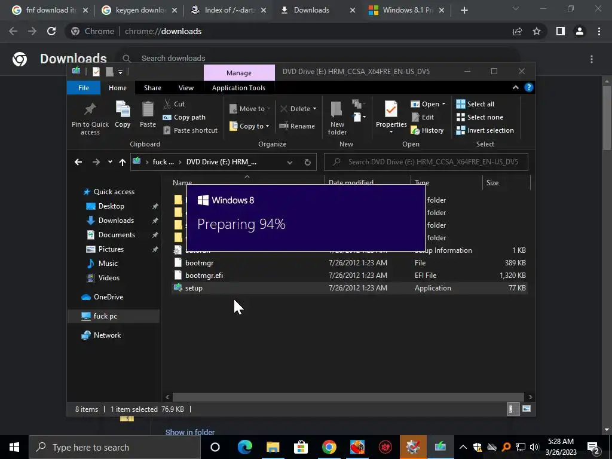Click Show in folder link
Viewport: 612px width, 459px height.
(190, 432)
